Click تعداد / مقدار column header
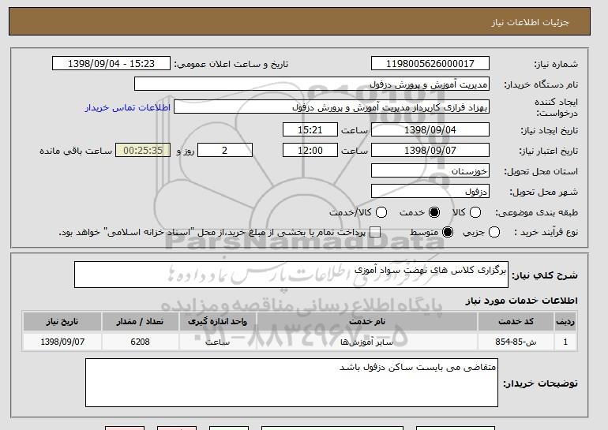608x430 pixels. 140,322
